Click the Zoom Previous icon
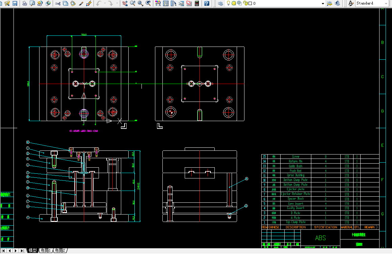392x254 pixels. [x=148, y=3]
